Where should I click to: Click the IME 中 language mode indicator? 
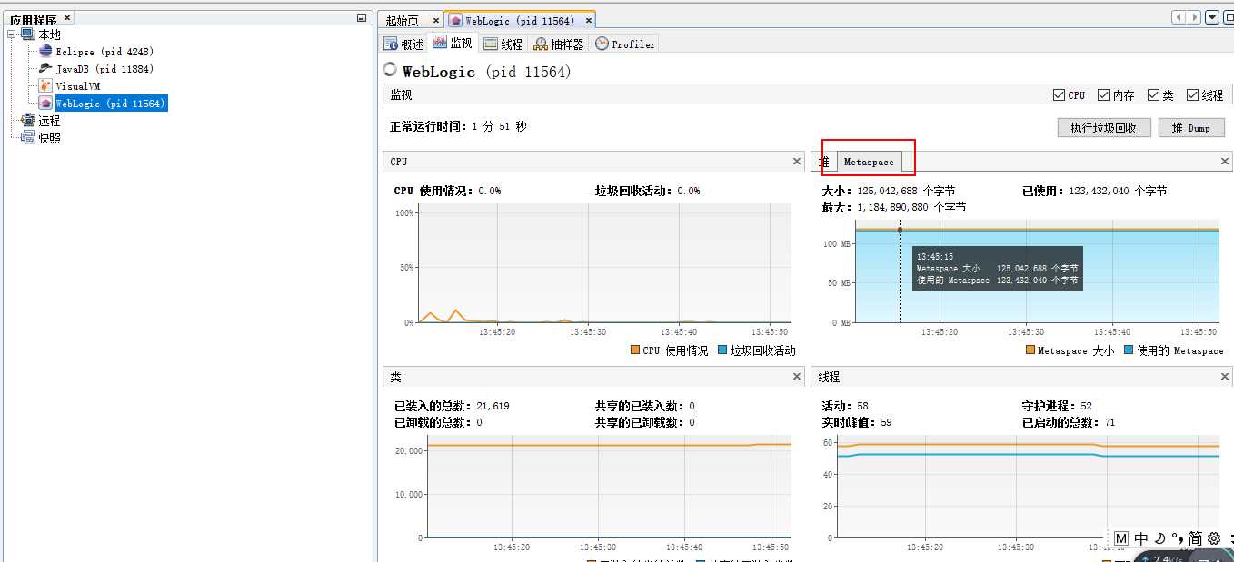tap(1141, 538)
